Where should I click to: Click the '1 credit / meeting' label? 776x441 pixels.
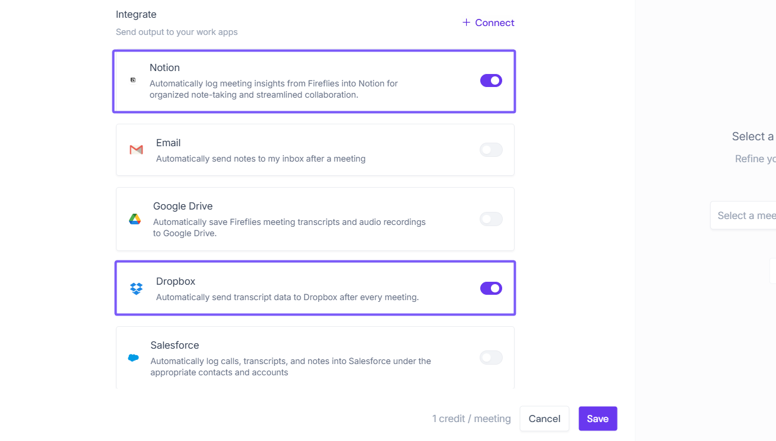[471, 419]
